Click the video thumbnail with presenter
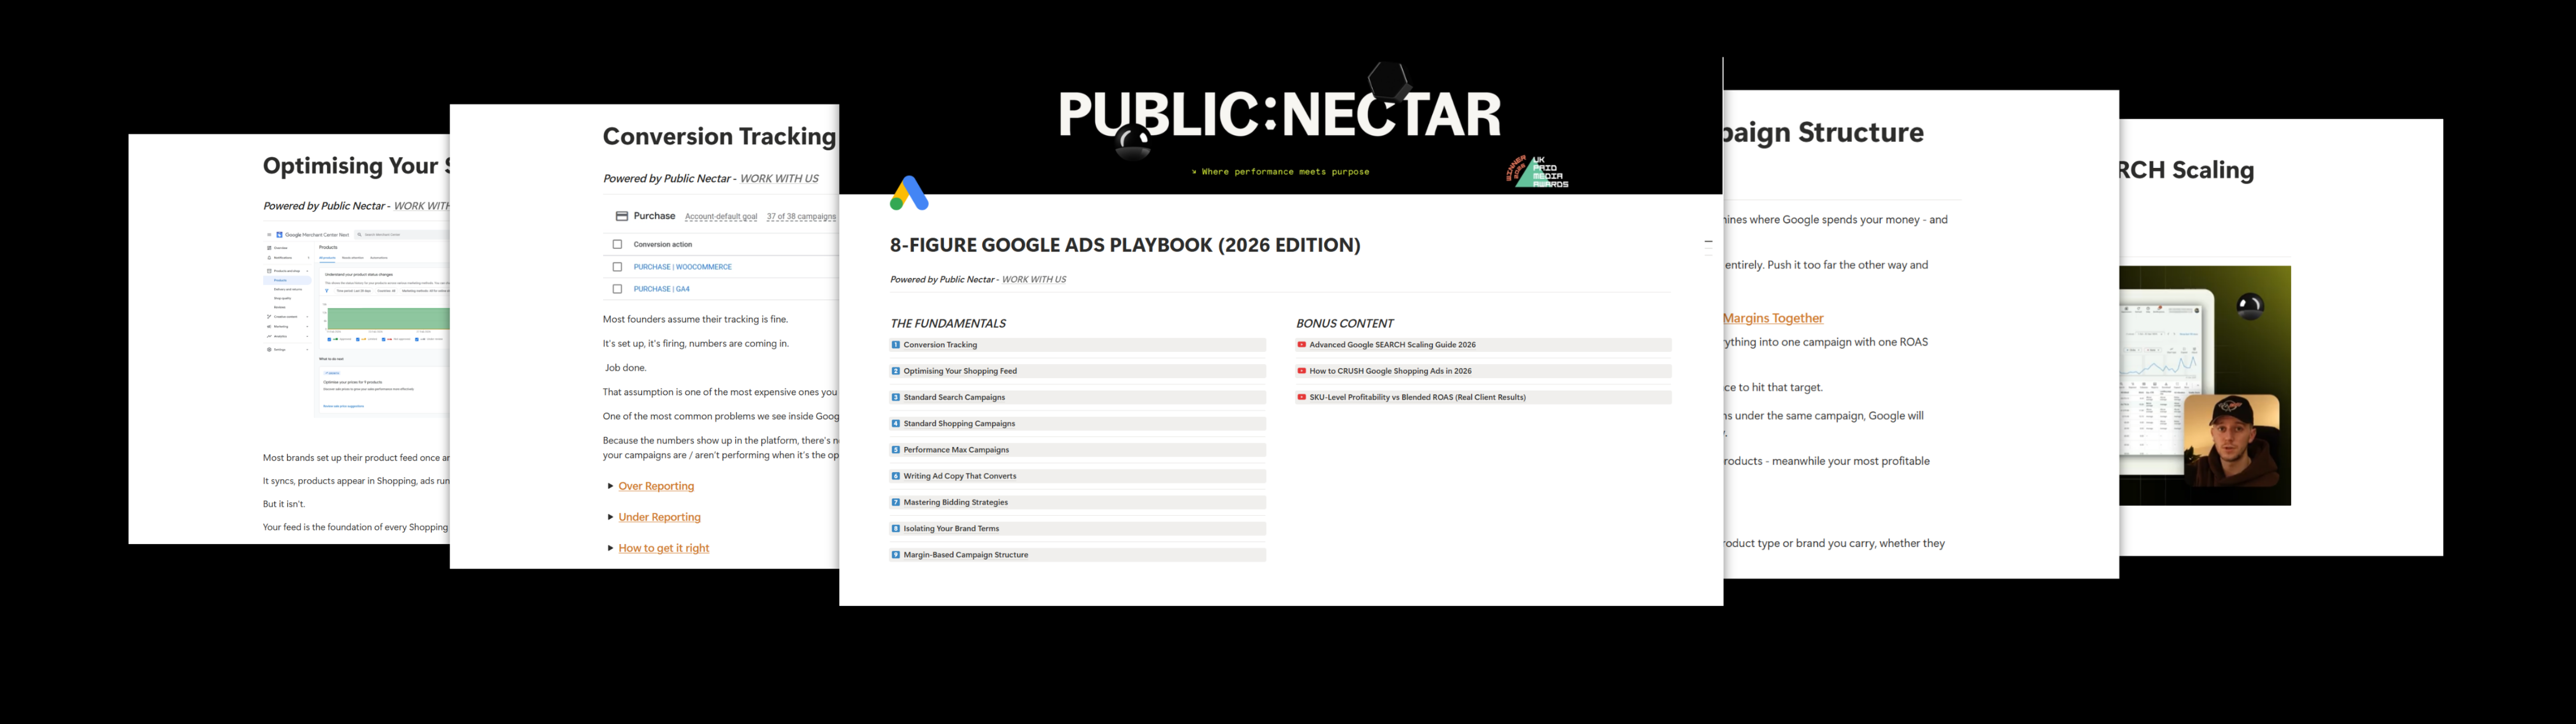 (x=2204, y=385)
